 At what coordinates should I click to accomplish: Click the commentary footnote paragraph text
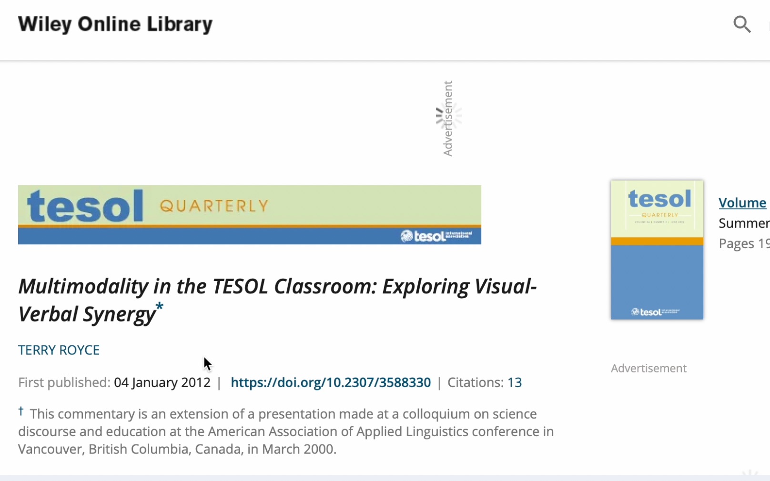286,431
